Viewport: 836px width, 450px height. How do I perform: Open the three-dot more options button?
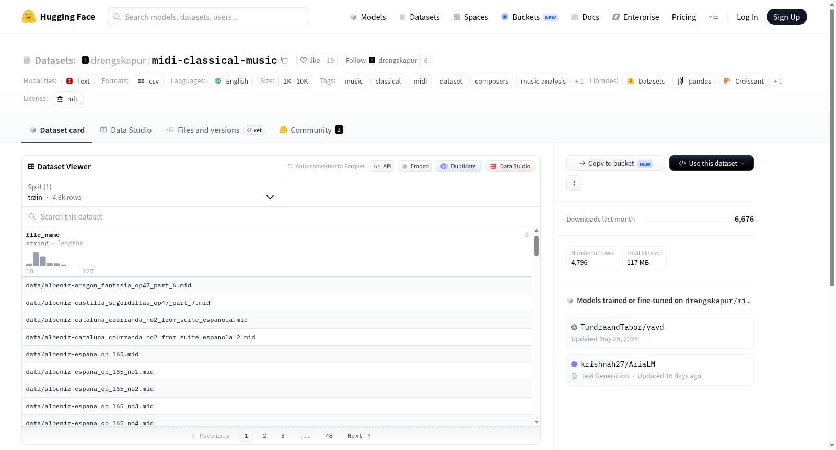[x=574, y=183]
